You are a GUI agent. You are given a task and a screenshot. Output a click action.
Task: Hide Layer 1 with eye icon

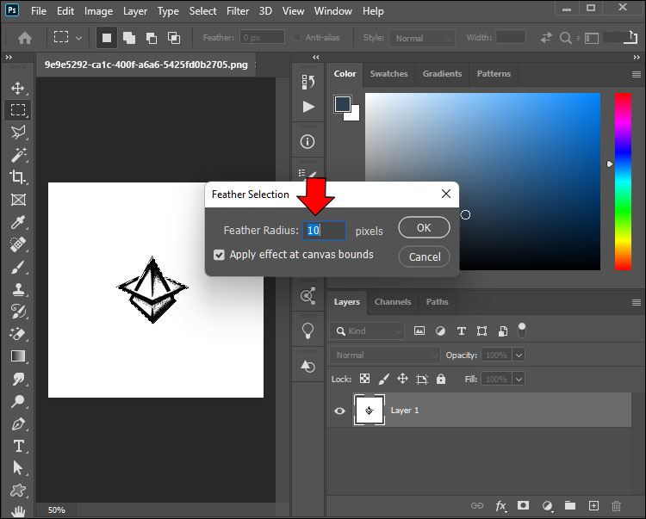(x=339, y=411)
